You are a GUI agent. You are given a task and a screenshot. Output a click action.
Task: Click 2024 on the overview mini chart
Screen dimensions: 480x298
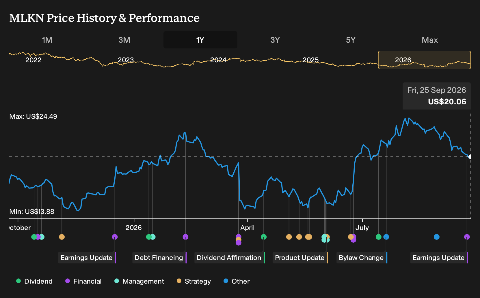(x=218, y=60)
